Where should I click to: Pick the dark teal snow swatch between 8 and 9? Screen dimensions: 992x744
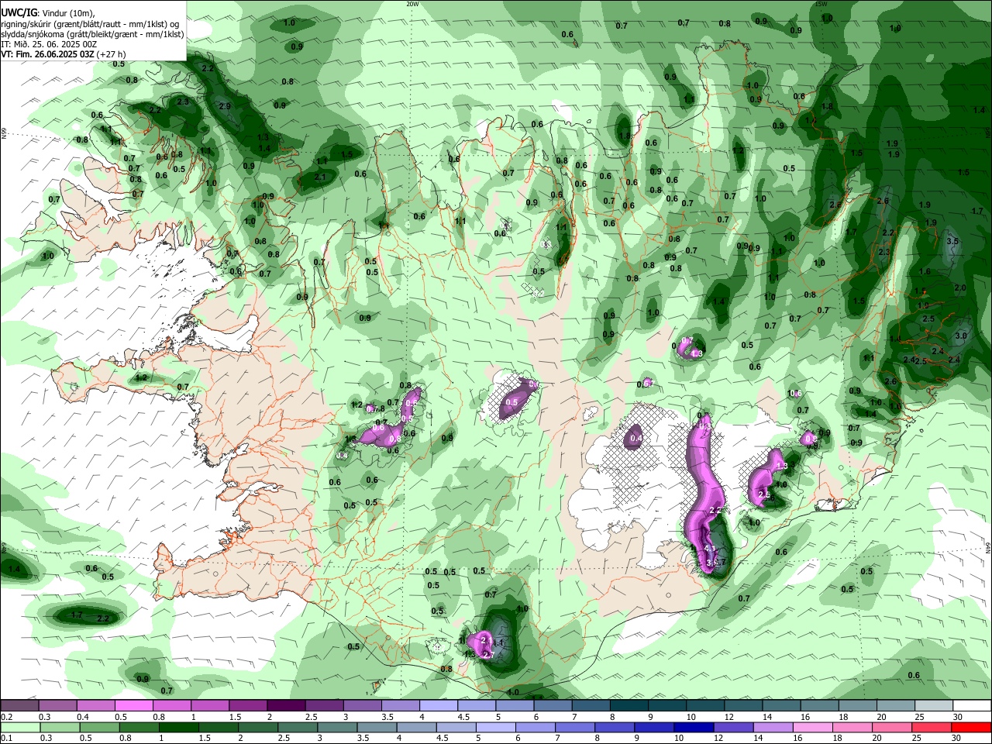[629, 706]
